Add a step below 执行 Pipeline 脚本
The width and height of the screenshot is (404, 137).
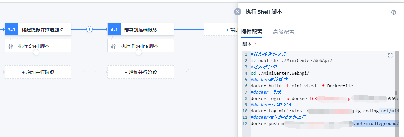pyautogui.click(x=139, y=52)
